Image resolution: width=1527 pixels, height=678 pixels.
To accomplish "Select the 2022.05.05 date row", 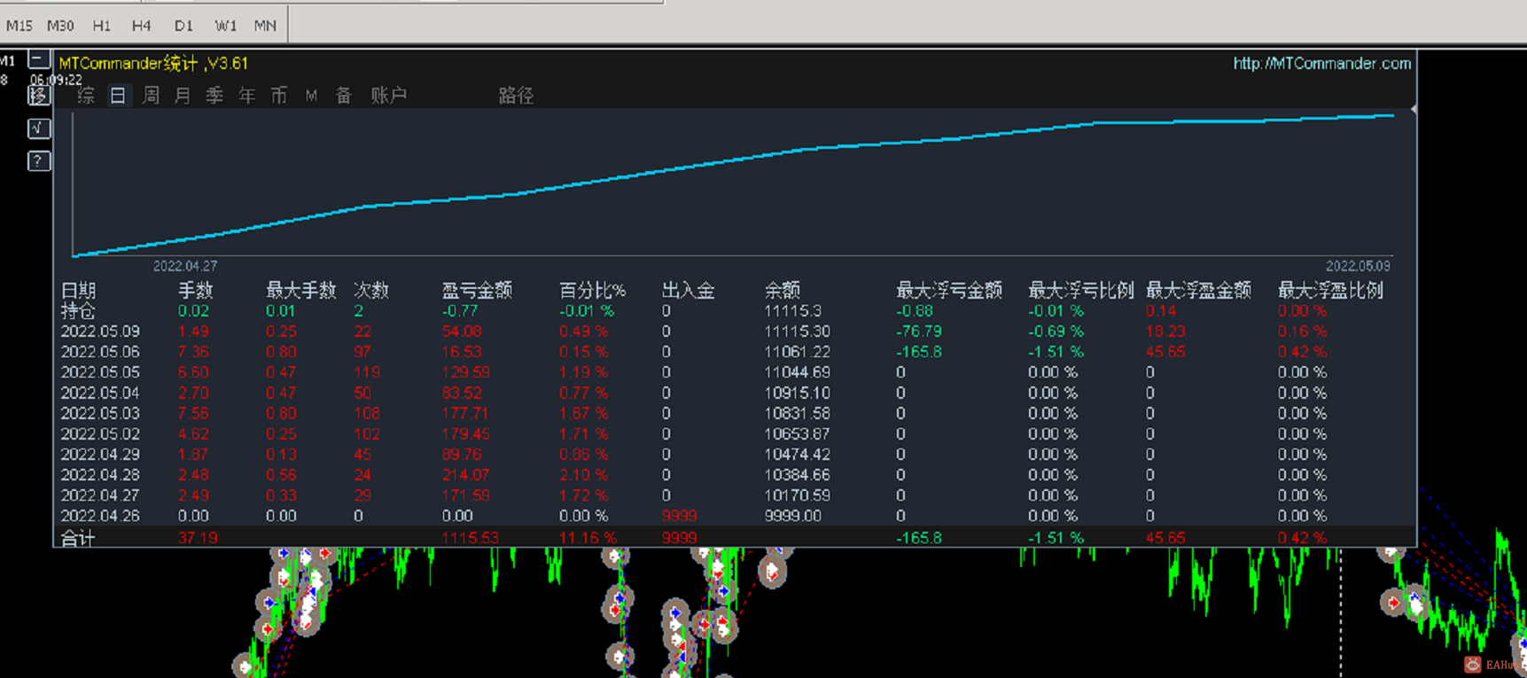I will click(100, 372).
